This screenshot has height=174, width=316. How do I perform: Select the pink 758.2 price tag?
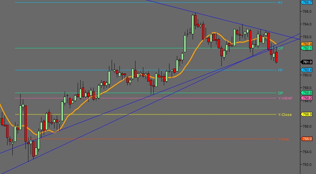coord(307,98)
